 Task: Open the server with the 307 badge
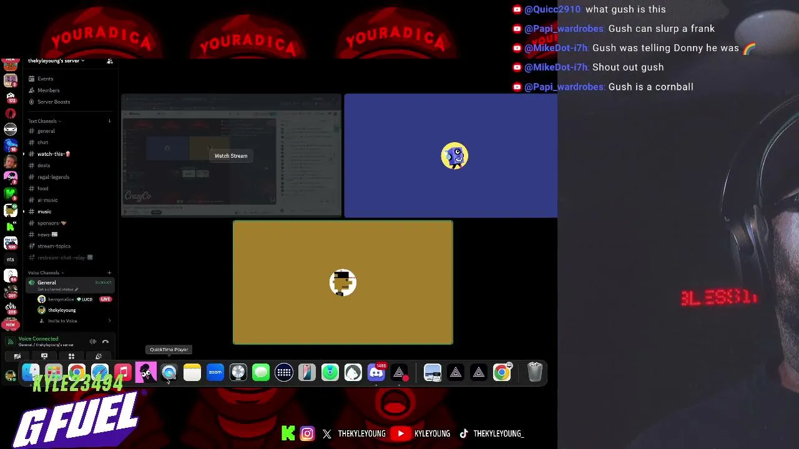point(11,291)
